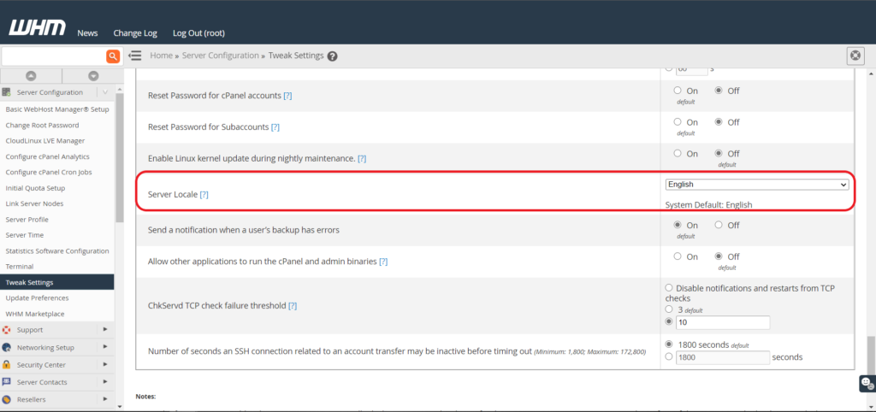Viewport: 876px width, 412px height.
Task: Set Reset Password for cPanel accounts to On
Action: click(678, 91)
